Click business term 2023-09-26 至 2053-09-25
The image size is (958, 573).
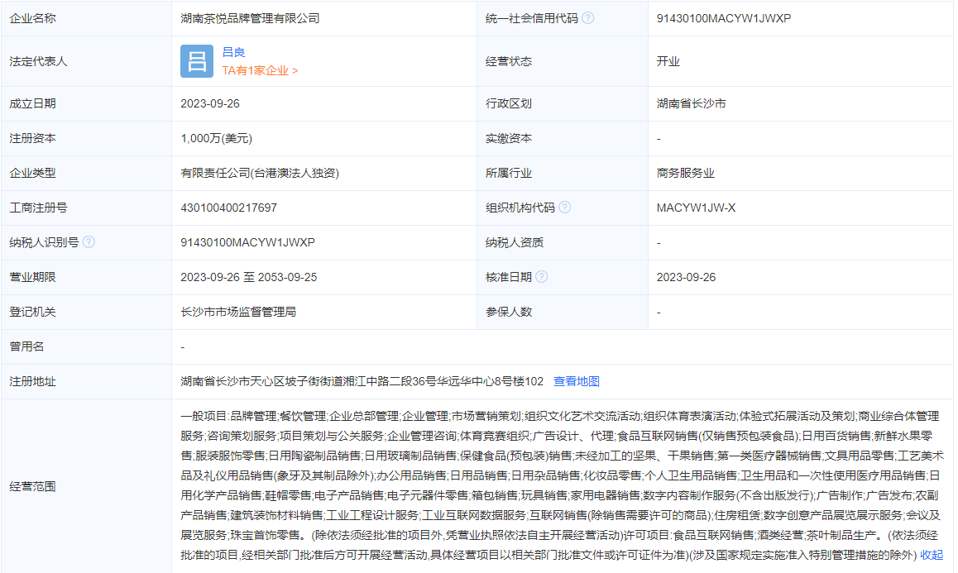248,277
